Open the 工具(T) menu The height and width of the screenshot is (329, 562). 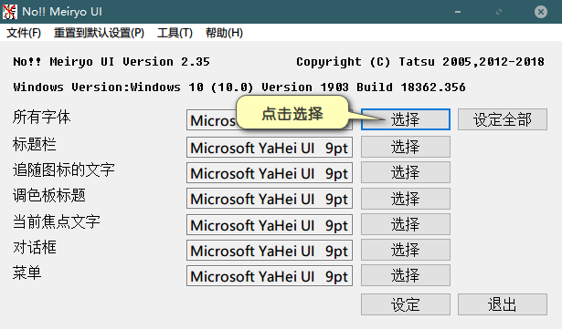175,33
